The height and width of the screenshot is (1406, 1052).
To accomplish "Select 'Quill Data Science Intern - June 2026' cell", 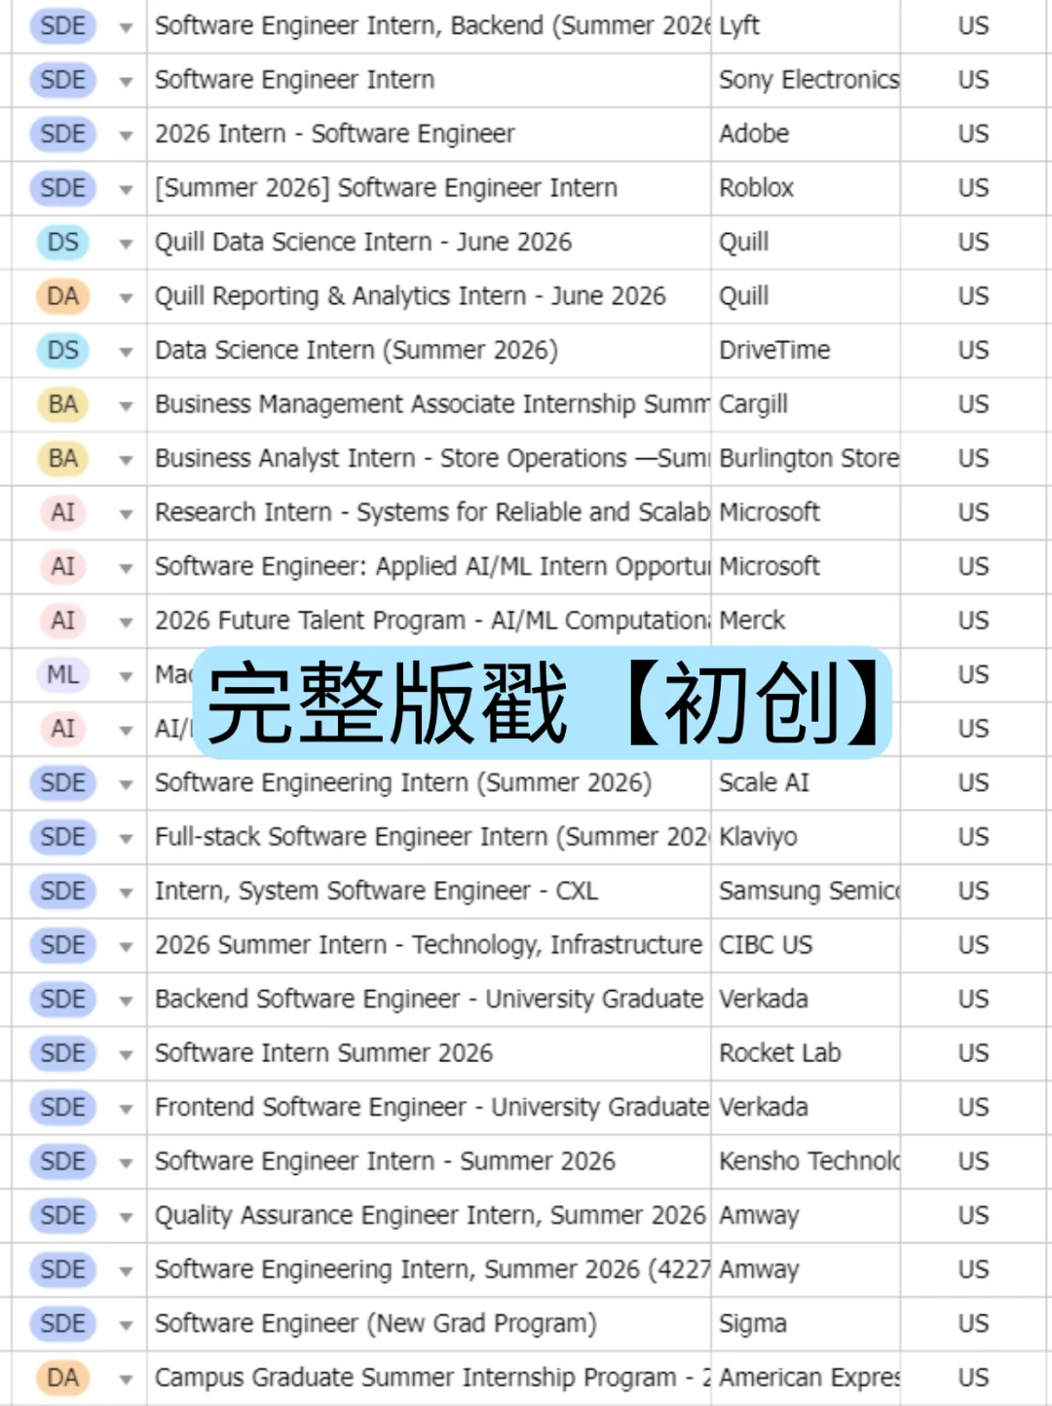I will [x=429, y=243].
